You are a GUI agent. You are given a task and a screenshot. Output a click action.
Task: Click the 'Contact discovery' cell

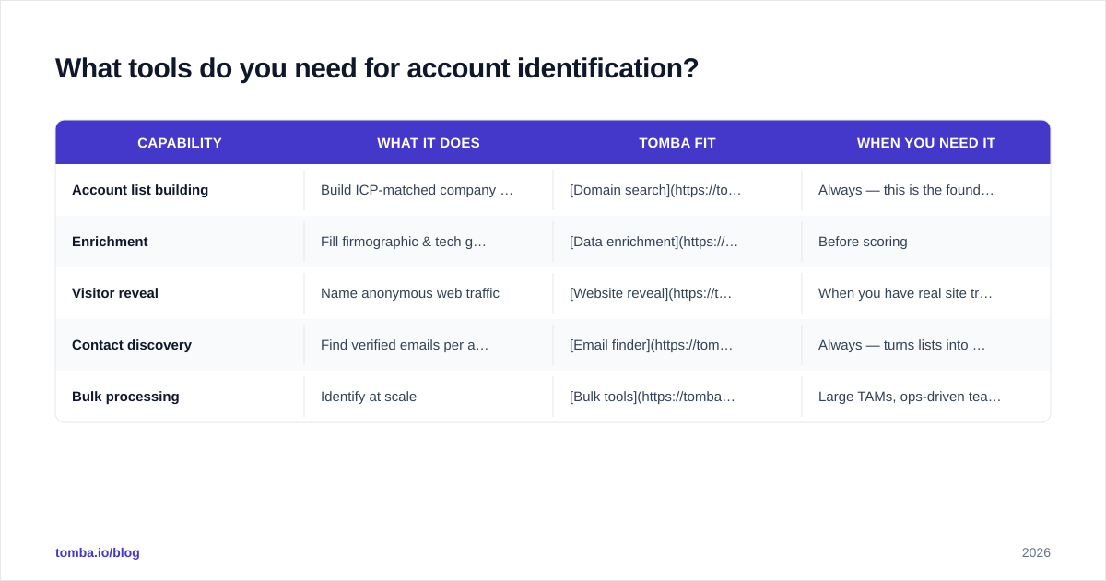(180, 345)
